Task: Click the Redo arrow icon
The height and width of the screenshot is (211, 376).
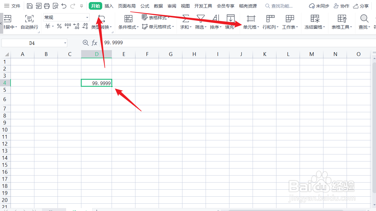Action: click(73, 6)
